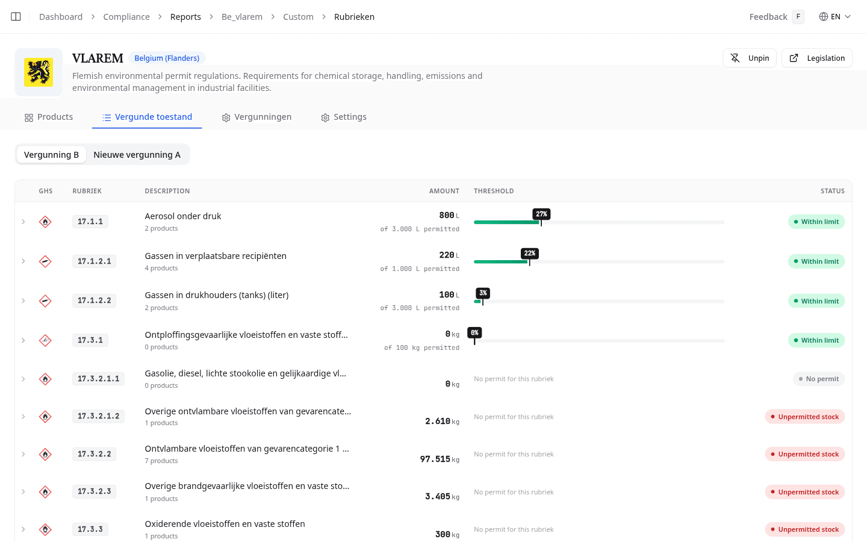Toggle the sidebar panel icon
The width and height of the screenshot is (867, 542).
(x=16, y=16)
